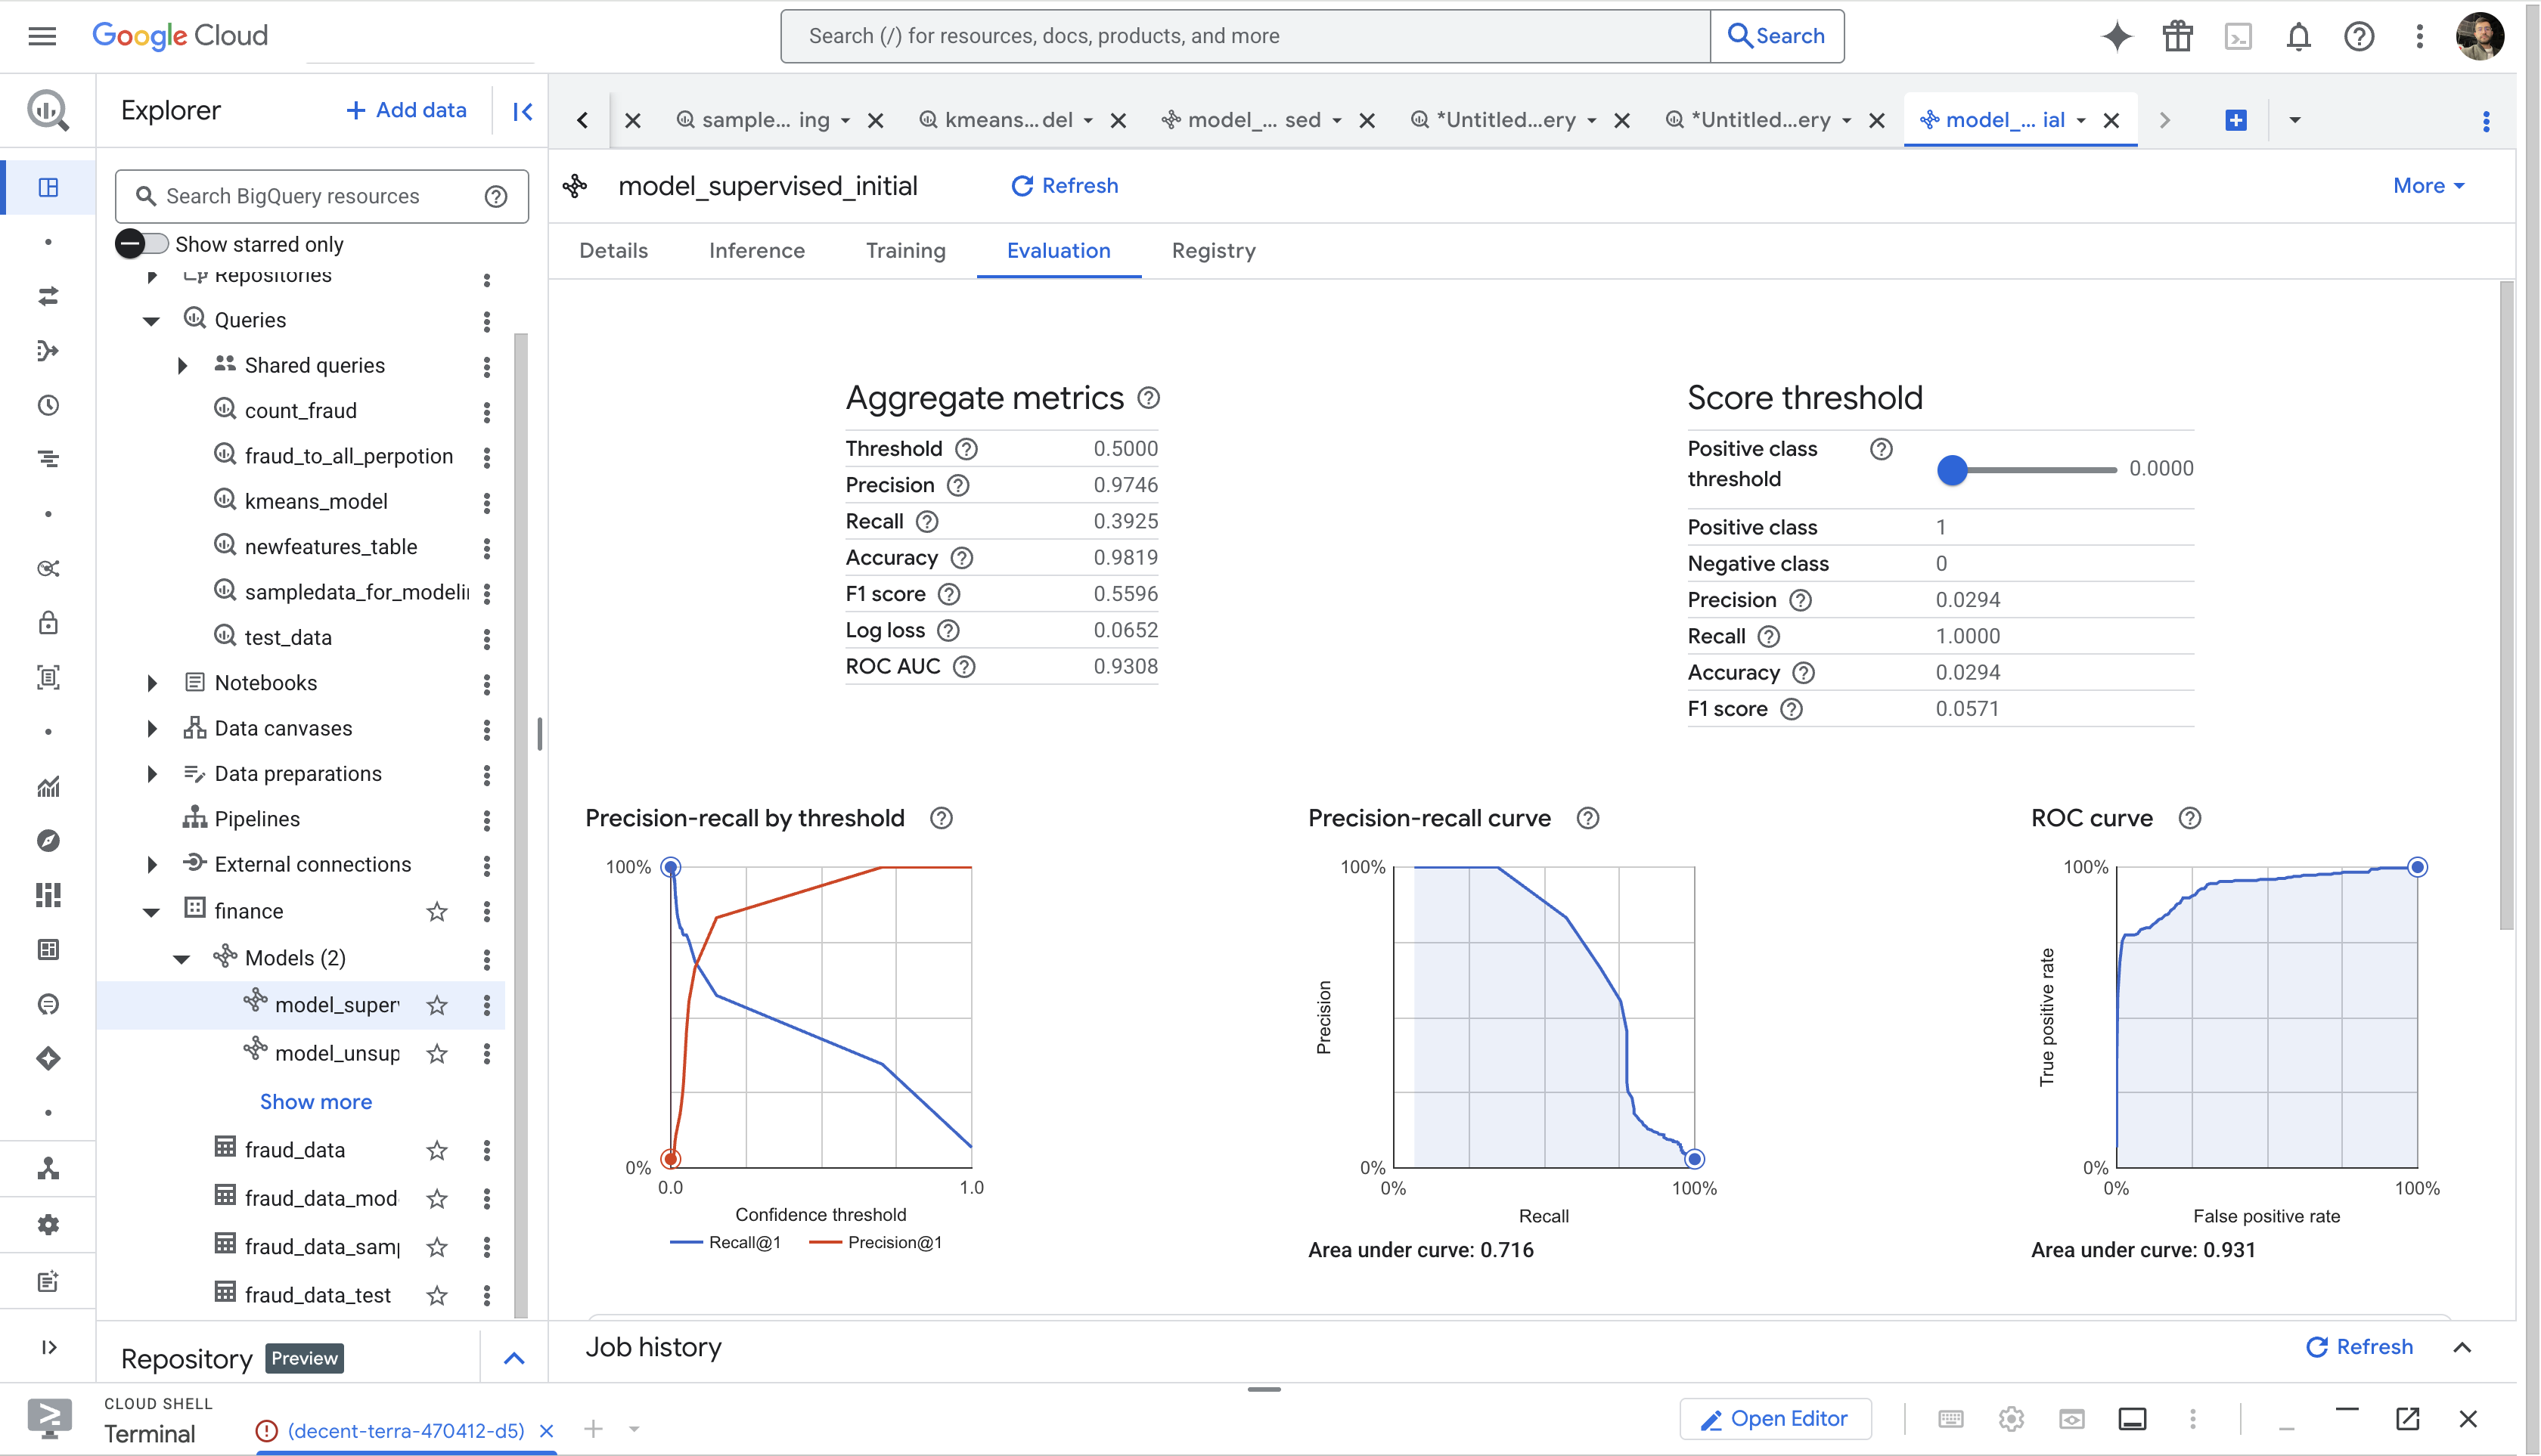Image resolution: width=2541 pixels, height=1456 pixels.
Task: Expand Data canvases node
Action: tap(151, 729)
